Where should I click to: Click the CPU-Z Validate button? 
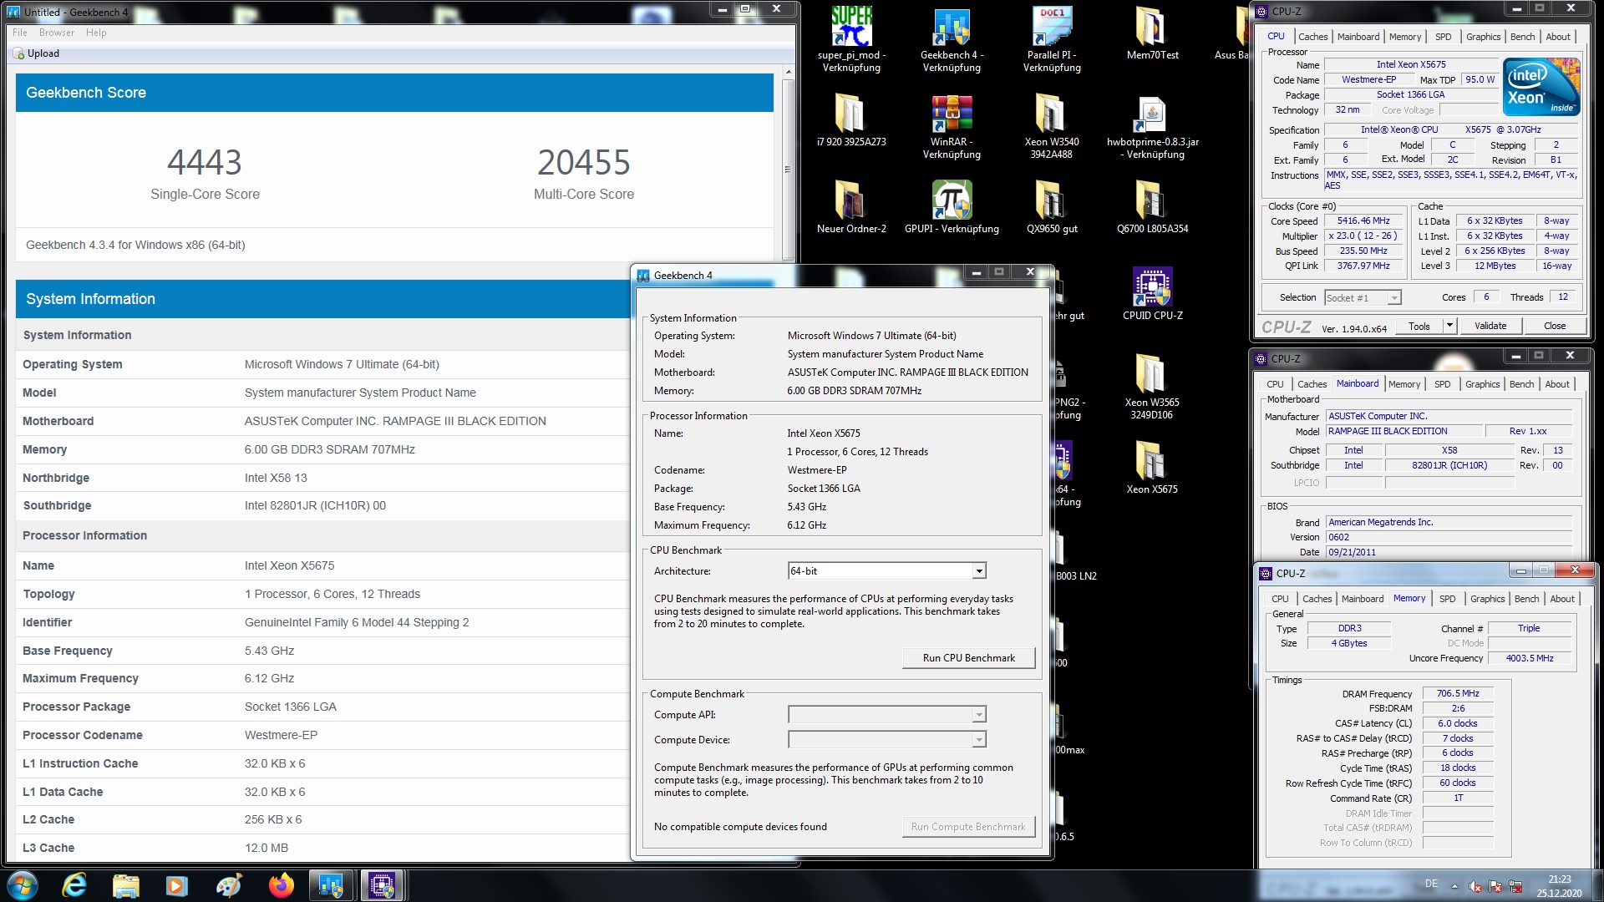point(1490,326)
